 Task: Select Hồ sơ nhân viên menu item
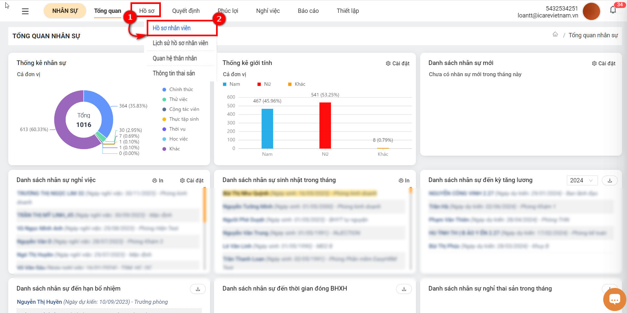[x=171, y=28]
